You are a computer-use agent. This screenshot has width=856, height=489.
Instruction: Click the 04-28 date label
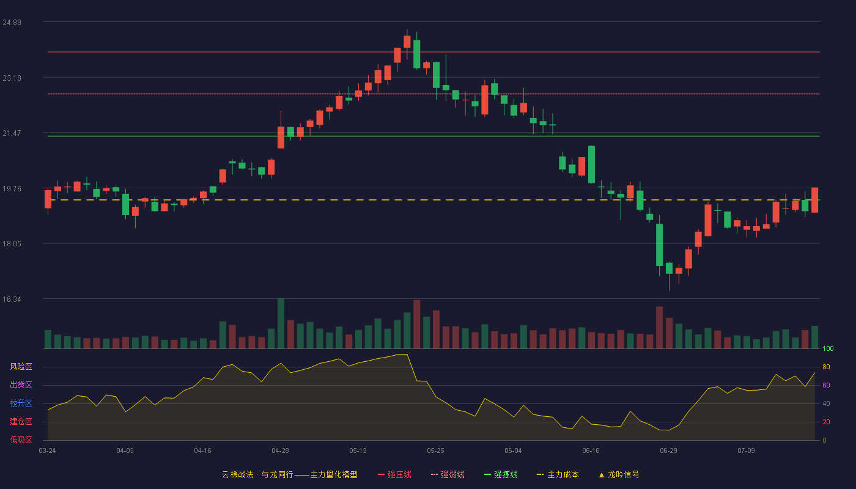point(280,450)
